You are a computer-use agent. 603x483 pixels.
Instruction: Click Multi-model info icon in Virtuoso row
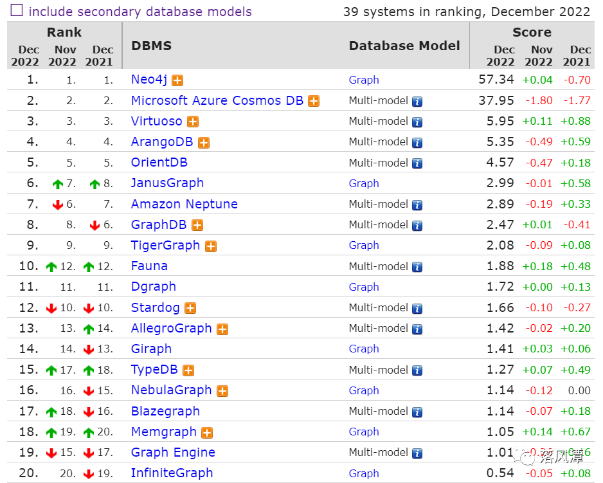pos(417,122)
